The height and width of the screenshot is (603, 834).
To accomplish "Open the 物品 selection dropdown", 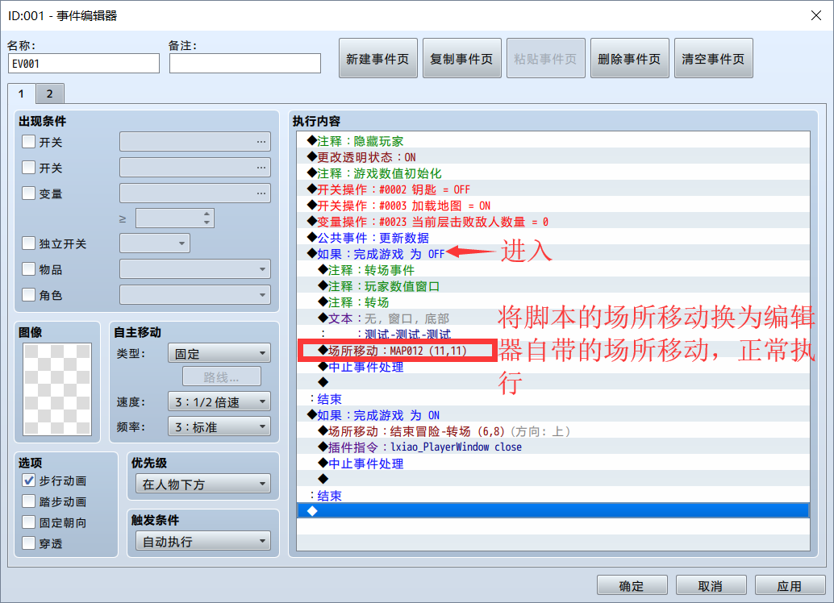I will (195, 269).
